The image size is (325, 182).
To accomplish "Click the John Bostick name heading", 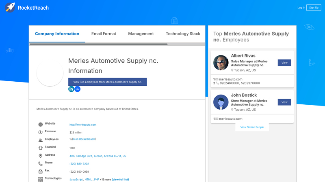I will point(244,95).
